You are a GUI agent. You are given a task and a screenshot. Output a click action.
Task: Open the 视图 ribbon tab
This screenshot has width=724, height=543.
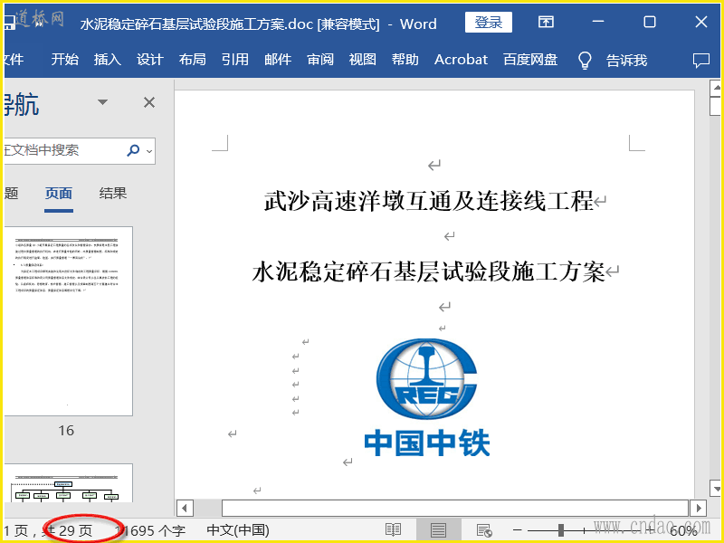click(x=363, y=60)
